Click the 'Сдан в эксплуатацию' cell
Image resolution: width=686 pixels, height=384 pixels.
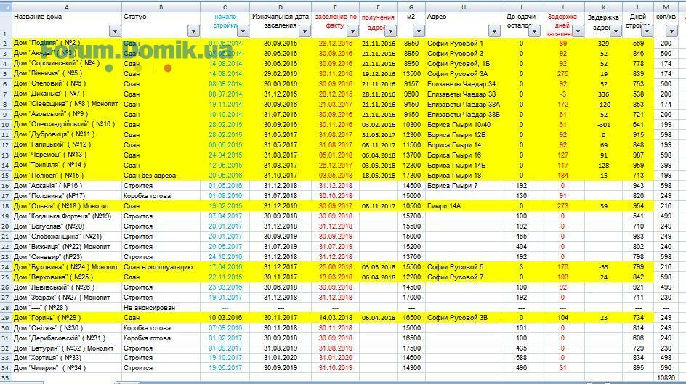click(x=161, y=267)
